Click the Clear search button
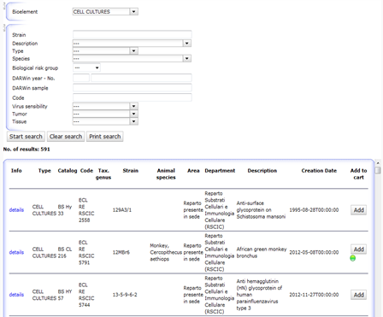This screenshot has height=317, width=383. click(x=66, y=137)
